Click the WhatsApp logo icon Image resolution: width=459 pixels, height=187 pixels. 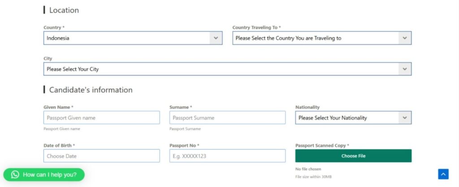click(15, 175)
